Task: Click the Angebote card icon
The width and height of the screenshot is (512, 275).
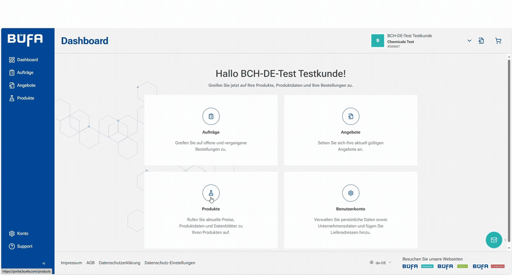Action: pyautogui.click(x=350, y=117)
